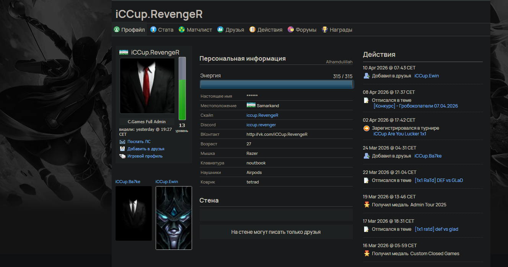Click the flag next to iCCup.RevengeR username
The height and width of the screenshot is (267, 508).
point(124,52)
